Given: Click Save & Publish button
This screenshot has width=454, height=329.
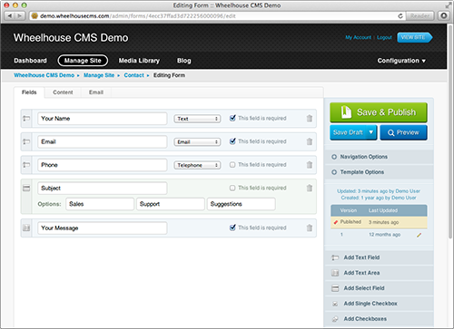Looking at the screenshot, I should coord(379,112).
